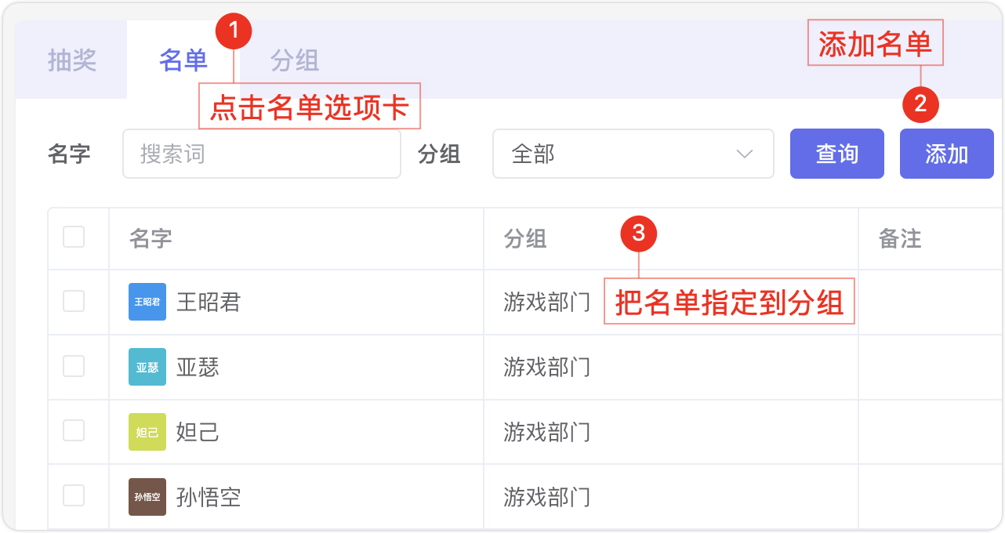Screen dimensions: 1005x533
Task: Click the yellow-green 妲己 avatar icon
Action: coord(147,432)
